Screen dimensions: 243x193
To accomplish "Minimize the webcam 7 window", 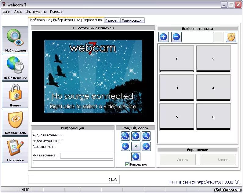I will click(224, 5).
